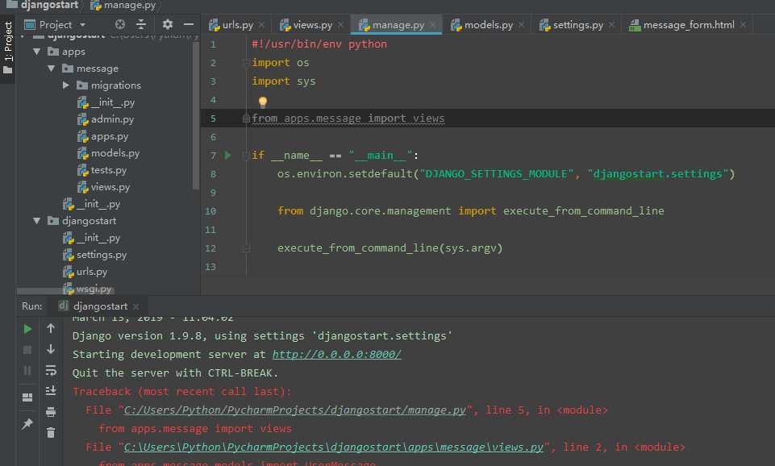Click line 5 import statement in editor

(x=348, y=119)
